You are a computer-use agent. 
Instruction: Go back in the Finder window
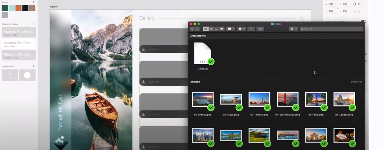pyautogui.click(x=192, y=29)
